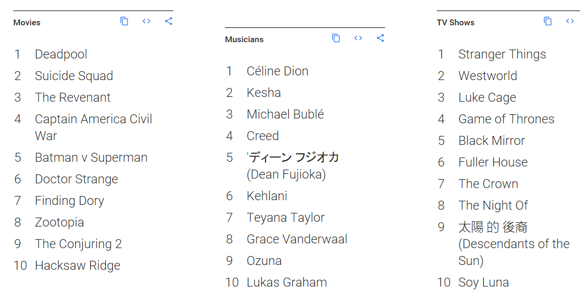Click Deadpool in the Movies list
Viewport: 580px width, 295px height.
(x=61, y=54)
